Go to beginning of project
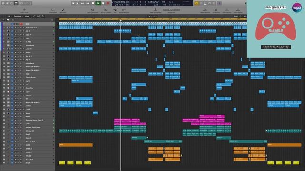 [73, 3]
